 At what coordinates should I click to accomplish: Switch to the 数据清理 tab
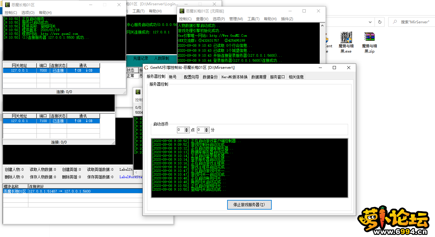(259, 77)
